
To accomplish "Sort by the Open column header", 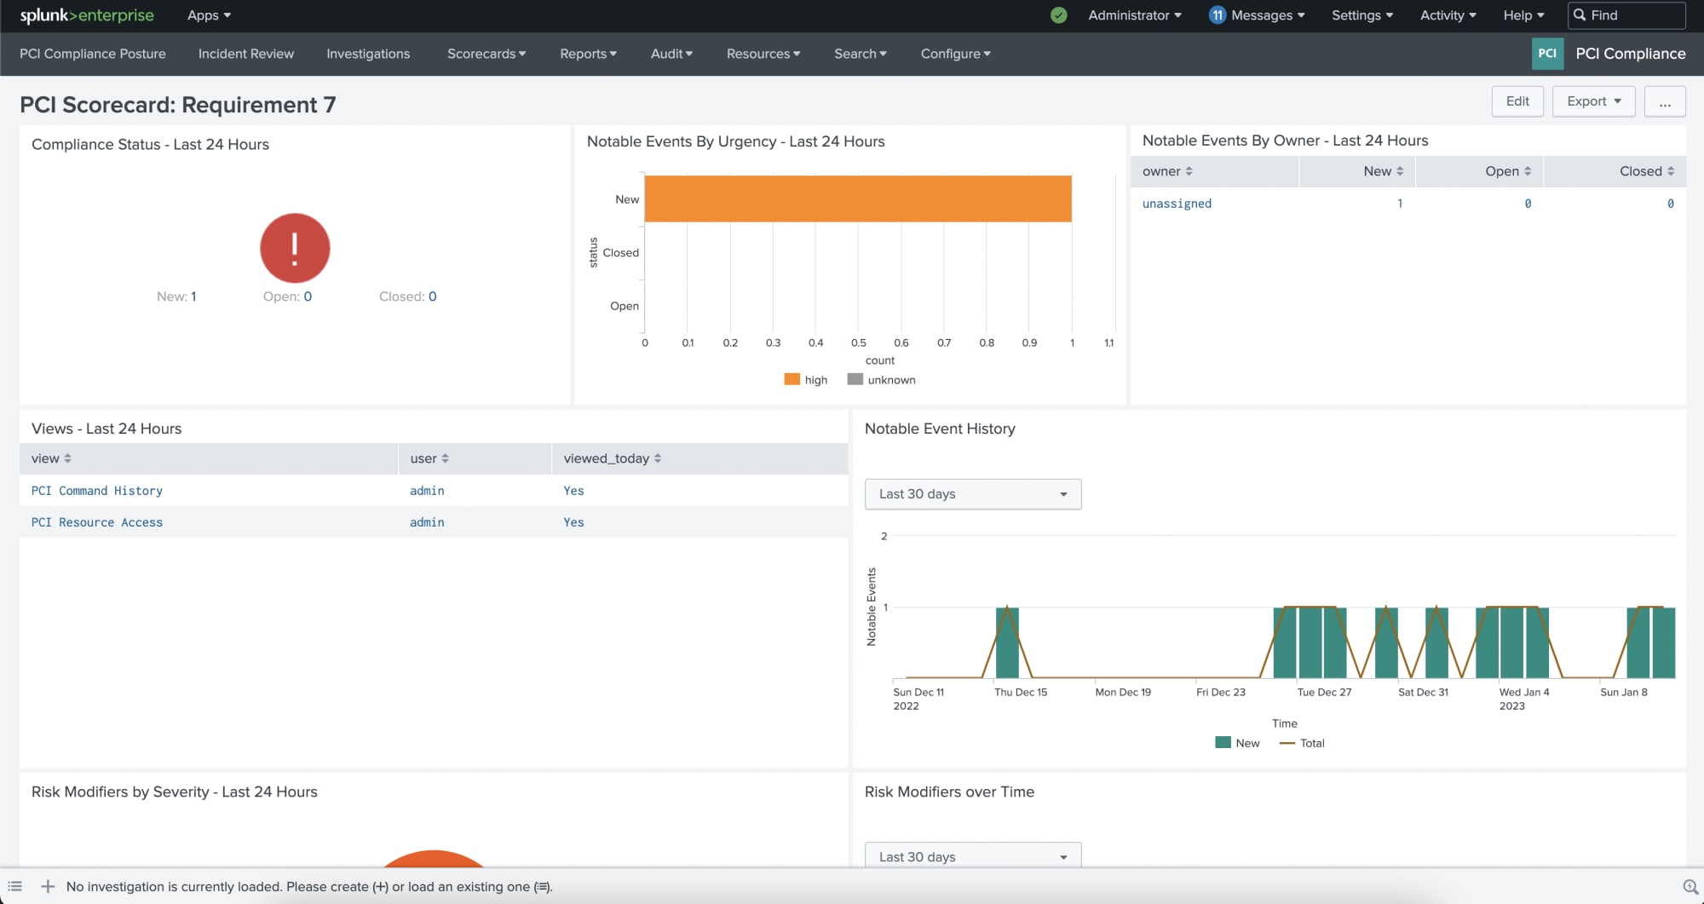I will (x=1508, y=171).
